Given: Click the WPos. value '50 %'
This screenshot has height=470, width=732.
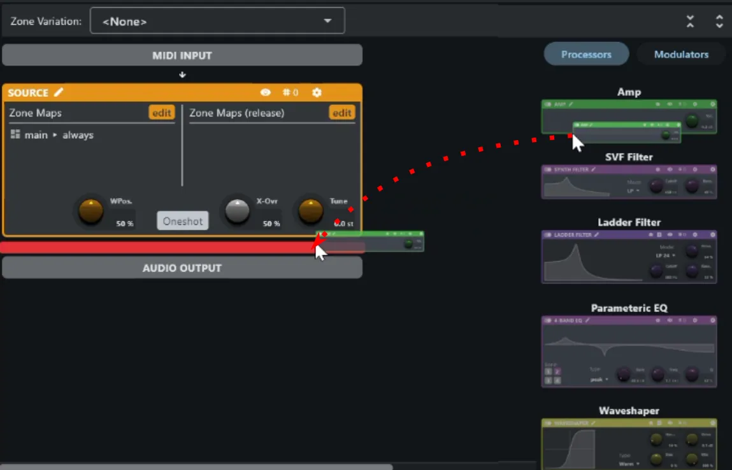Looking at the screenshot, I should pyautogui.click(x=125, y=224).
